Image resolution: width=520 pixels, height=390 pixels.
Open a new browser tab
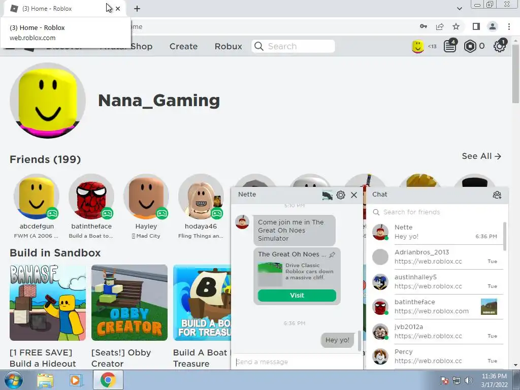pyautogui.click(x=137, y=9)
